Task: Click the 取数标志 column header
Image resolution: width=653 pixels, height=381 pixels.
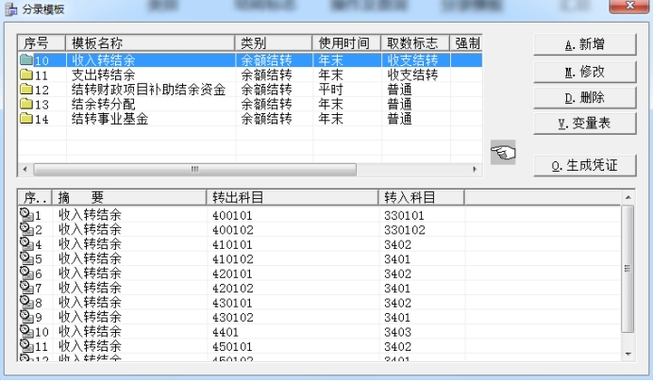Action: (x=415, y=42)
